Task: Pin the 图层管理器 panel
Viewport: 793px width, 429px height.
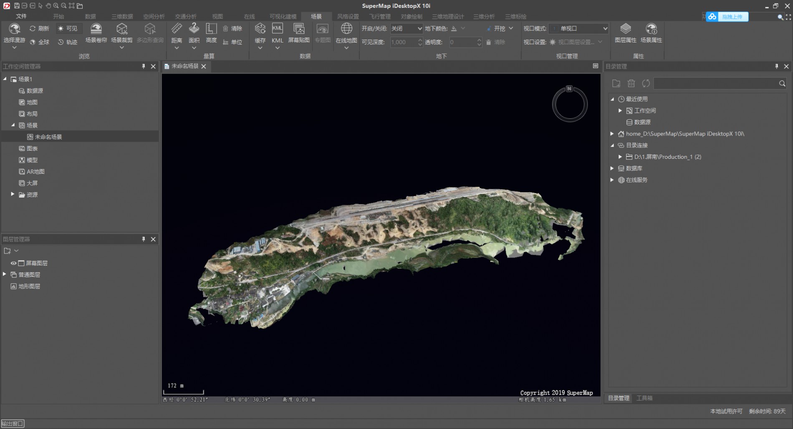Action: 143,239
